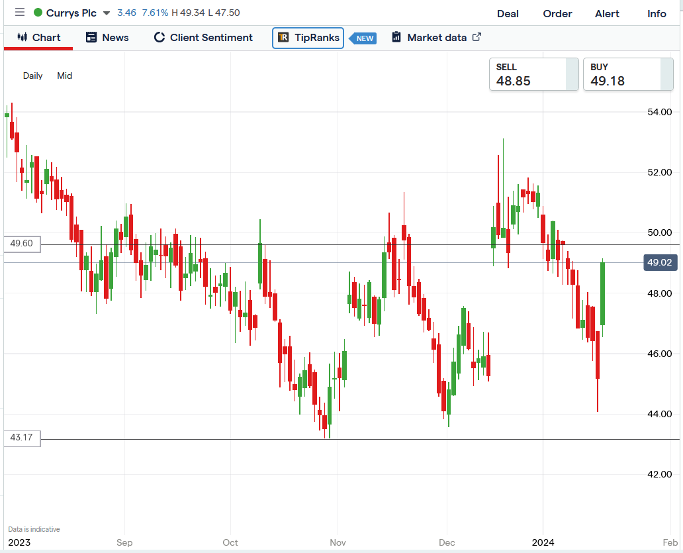
Task: Open the Deal ticket
Action: pyautogui.click(x=508, y=13)
